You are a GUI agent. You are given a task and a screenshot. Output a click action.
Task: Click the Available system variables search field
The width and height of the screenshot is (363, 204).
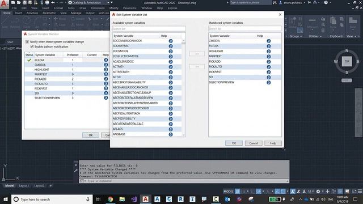149,29
